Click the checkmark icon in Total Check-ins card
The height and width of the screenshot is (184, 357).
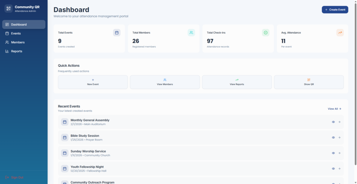(x=266, y=33)
